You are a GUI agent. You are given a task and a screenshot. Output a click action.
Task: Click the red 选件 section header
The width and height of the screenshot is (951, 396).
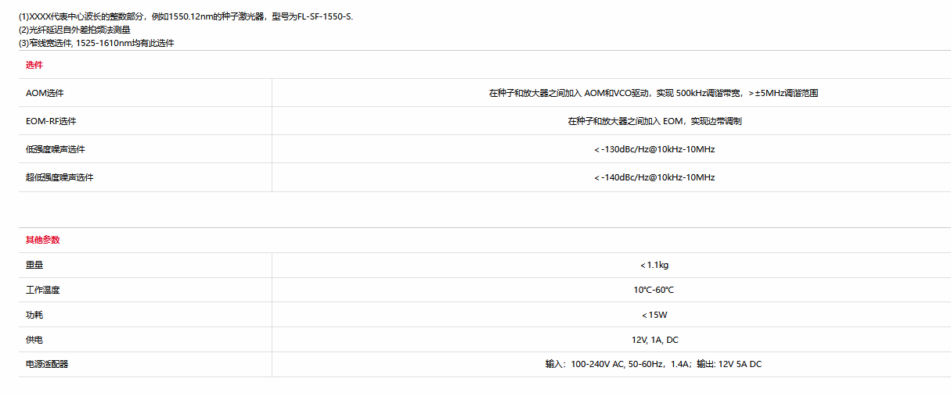tap(34, 65)
